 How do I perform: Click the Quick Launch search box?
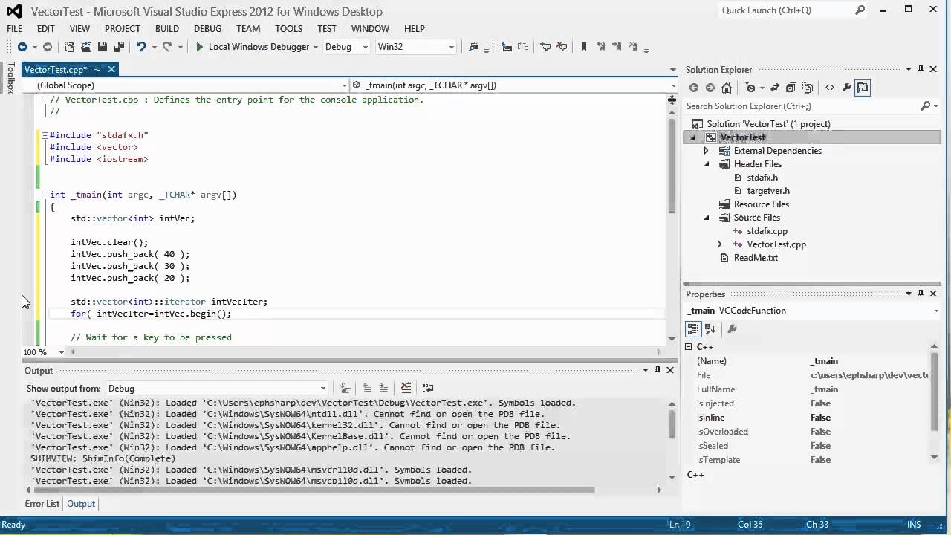tap(787, 10)
